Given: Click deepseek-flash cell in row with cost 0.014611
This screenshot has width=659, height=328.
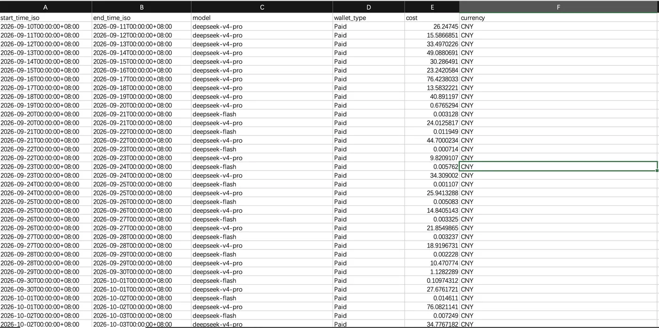Looking at the screenshot, I should pos(262,298).
